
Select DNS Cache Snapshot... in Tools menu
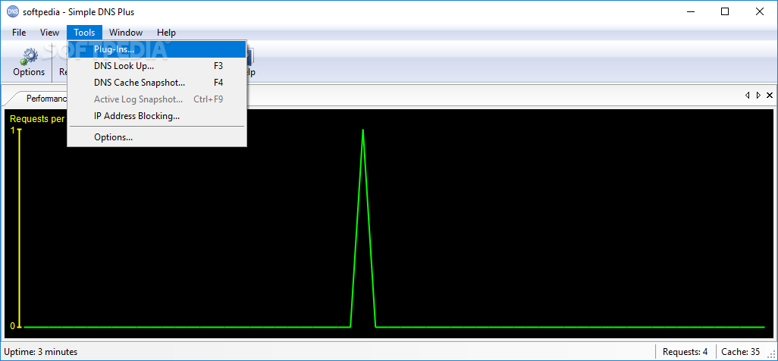pyautogui.click(x=157, y=83)
